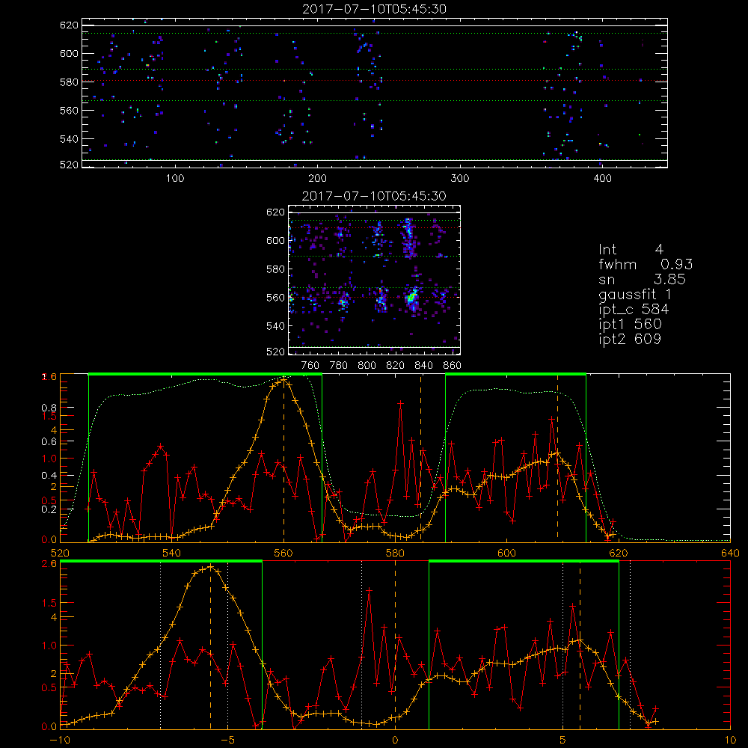Click x-axis label 100 on top plot
Viewport: 748px width, 748px height.
click(175, 179)
